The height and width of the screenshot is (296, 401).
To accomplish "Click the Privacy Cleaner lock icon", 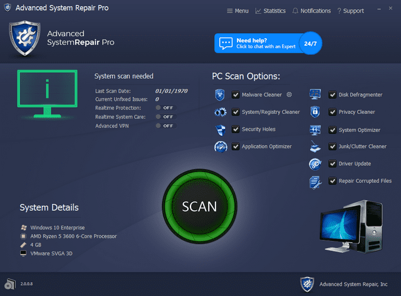I will pos(315,112).
